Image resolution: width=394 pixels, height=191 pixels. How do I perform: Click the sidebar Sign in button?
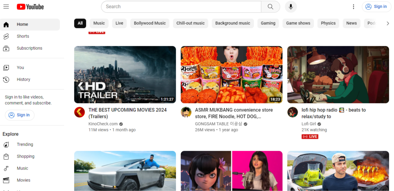(19, 115)
